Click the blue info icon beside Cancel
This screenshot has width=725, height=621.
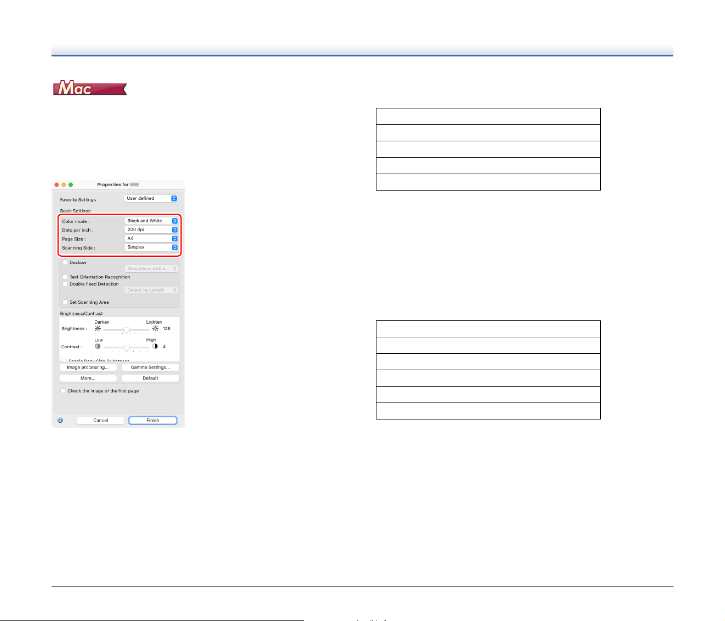[x=60, y=421]
